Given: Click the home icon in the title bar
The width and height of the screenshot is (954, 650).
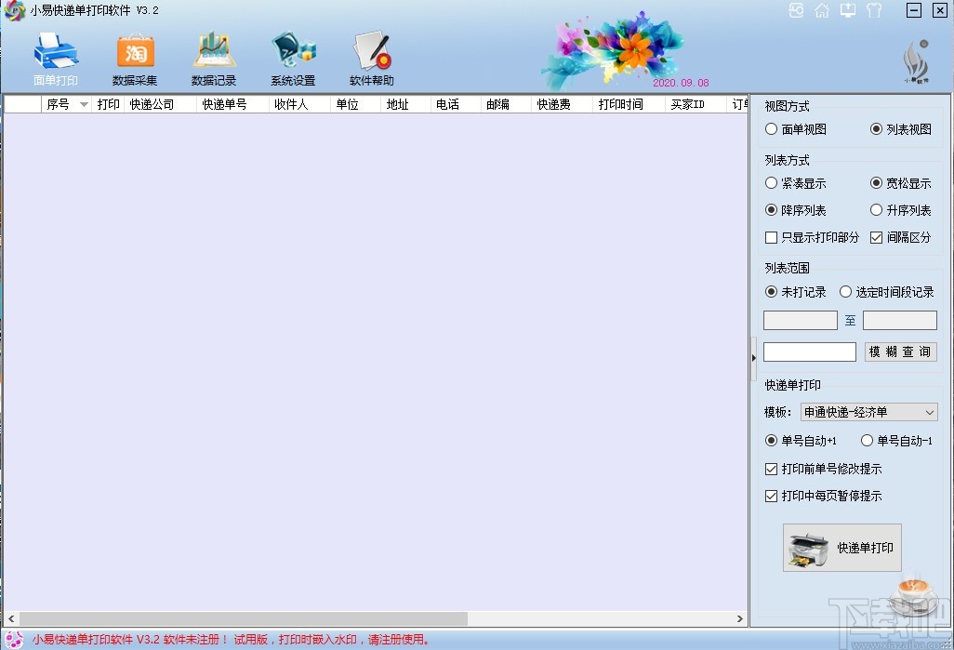Looking at the screenshot, I should coord(821,10).
